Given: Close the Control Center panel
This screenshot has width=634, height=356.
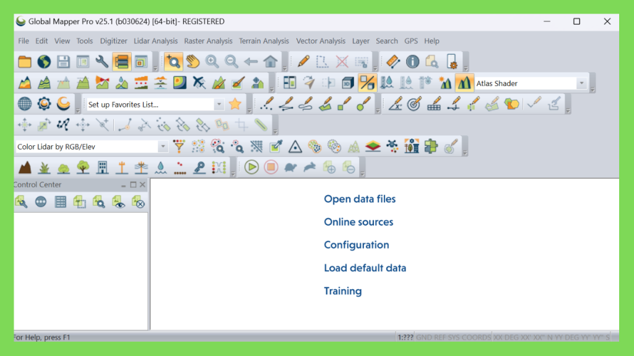Looking at the screenshot, I should (142, 184).
